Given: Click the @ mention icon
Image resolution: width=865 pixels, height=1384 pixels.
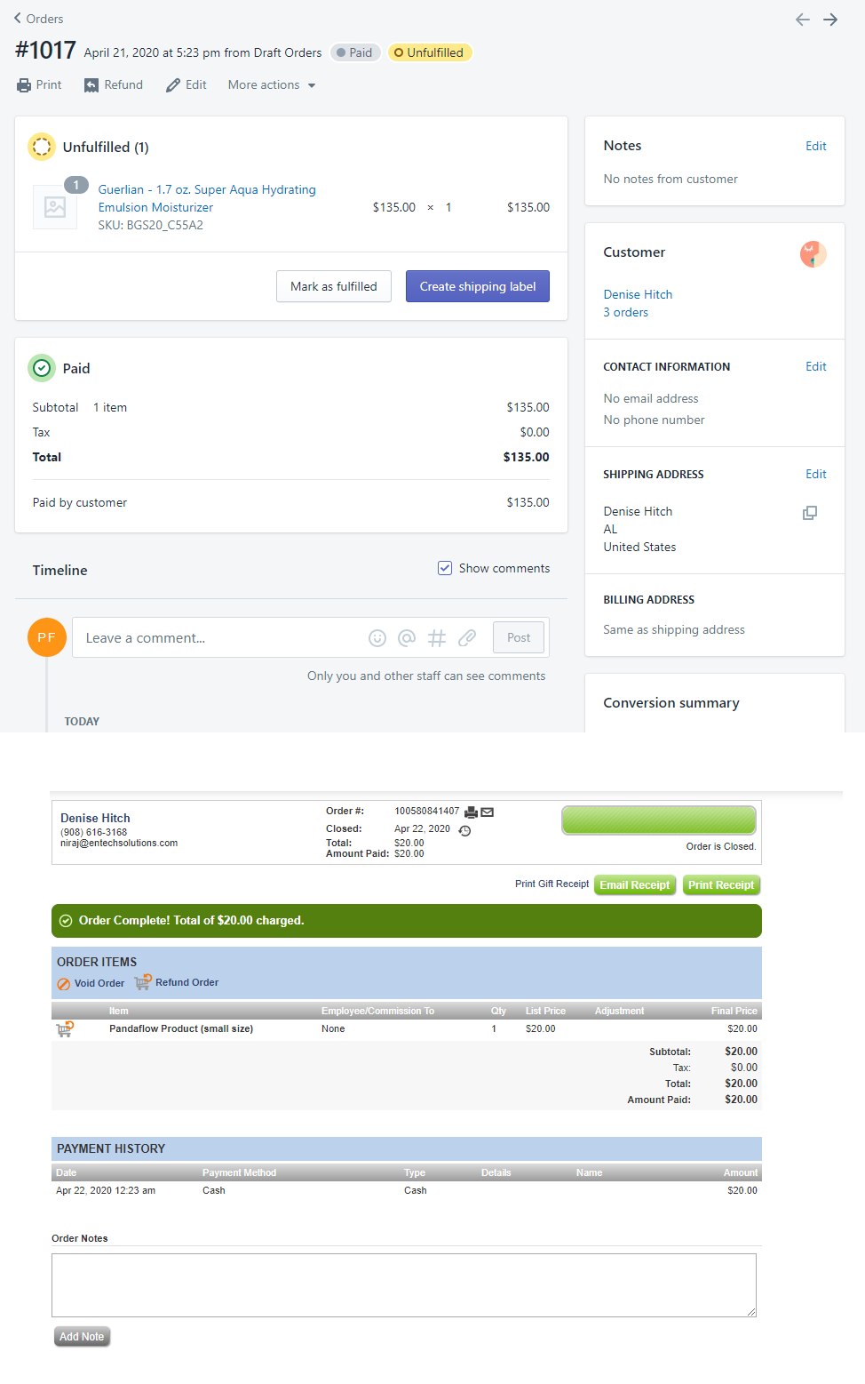Looking at the screenshot, I should 407,638.
